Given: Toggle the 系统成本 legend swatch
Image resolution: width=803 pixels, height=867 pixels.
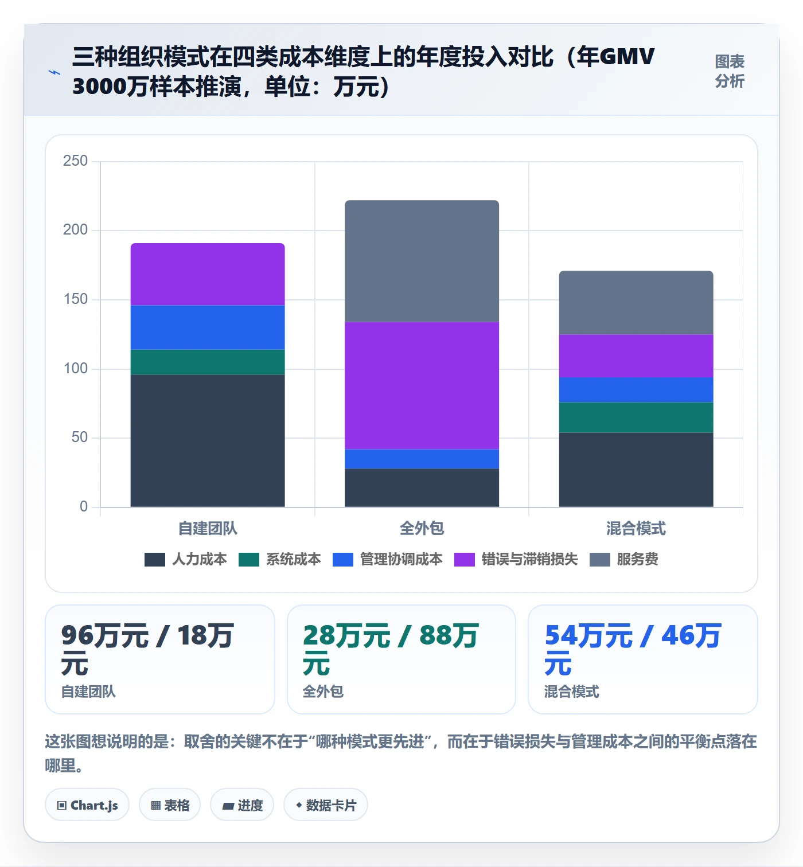Looking at the screenshot, I should point(249,560).
